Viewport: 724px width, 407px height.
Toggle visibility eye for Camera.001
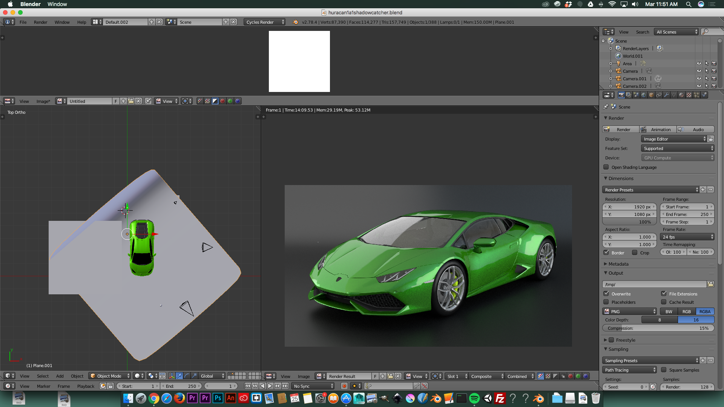(699, 78)
